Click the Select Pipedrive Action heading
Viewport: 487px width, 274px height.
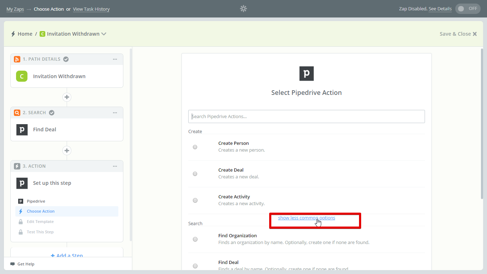coord(307,93)
